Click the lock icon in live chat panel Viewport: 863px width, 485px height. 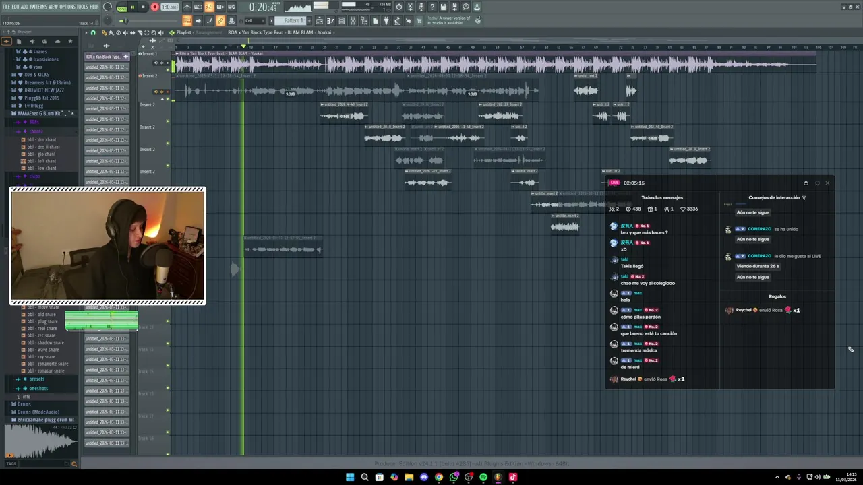click(806, 183)
